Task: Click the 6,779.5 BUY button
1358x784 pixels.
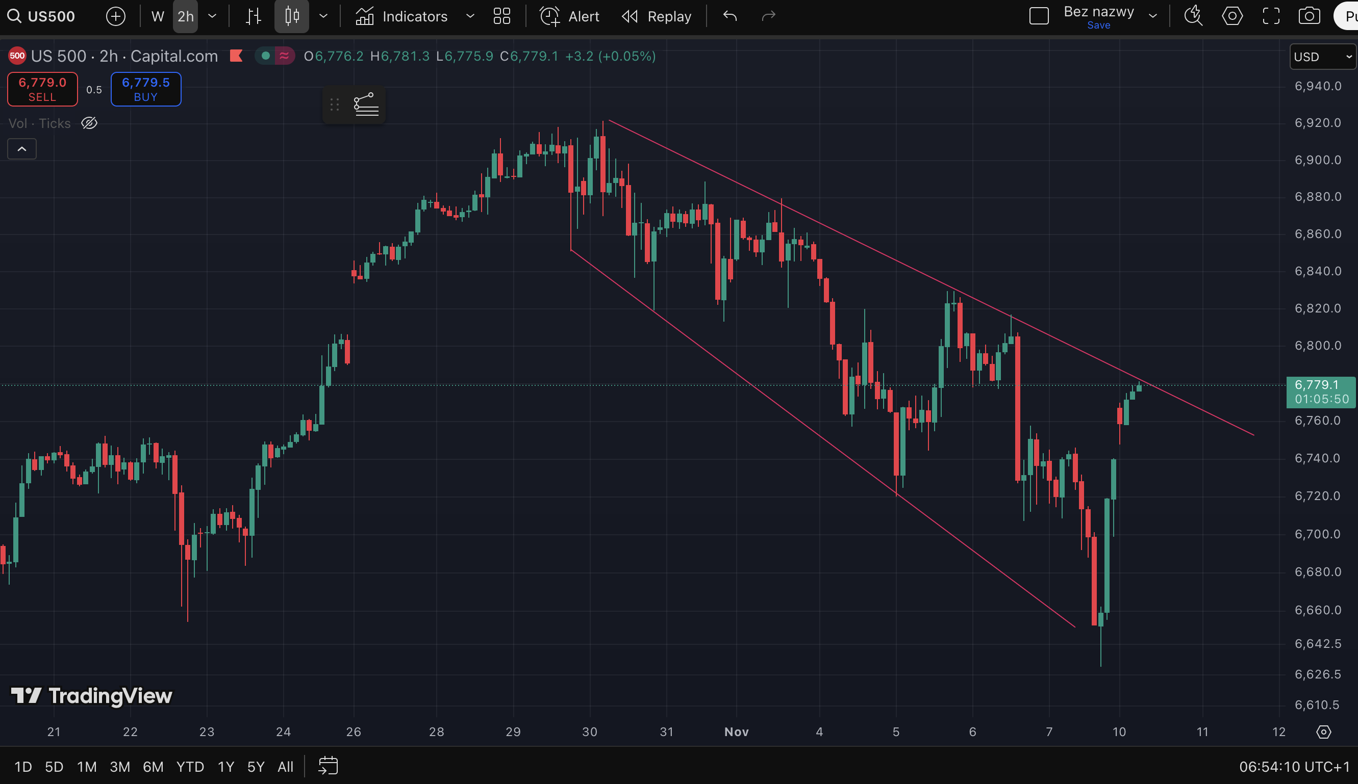Action: point(145,89)
